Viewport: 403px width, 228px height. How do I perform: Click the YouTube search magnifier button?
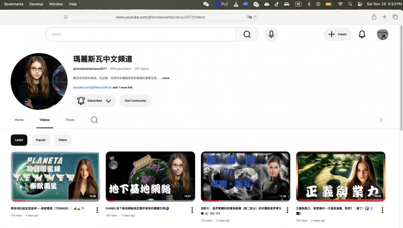click(x=247, y=35)
